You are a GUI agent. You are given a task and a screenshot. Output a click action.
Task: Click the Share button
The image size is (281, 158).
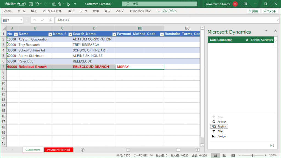tap(253, 11)
